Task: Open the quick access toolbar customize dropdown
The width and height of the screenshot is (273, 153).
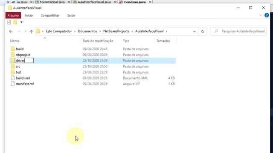Action: click(x=21, y=22)
